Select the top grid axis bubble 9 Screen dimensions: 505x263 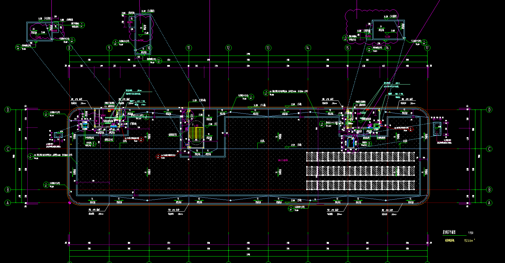coord(109,48)
